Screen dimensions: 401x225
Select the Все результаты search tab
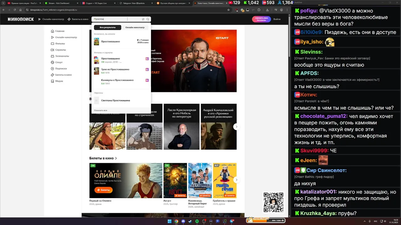[107, 27]
